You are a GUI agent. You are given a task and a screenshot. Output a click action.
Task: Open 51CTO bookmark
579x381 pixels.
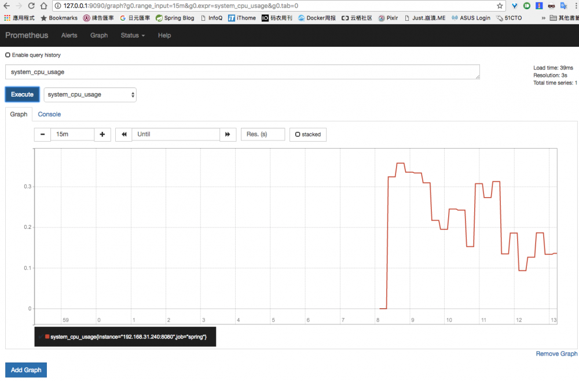(509, 18)
